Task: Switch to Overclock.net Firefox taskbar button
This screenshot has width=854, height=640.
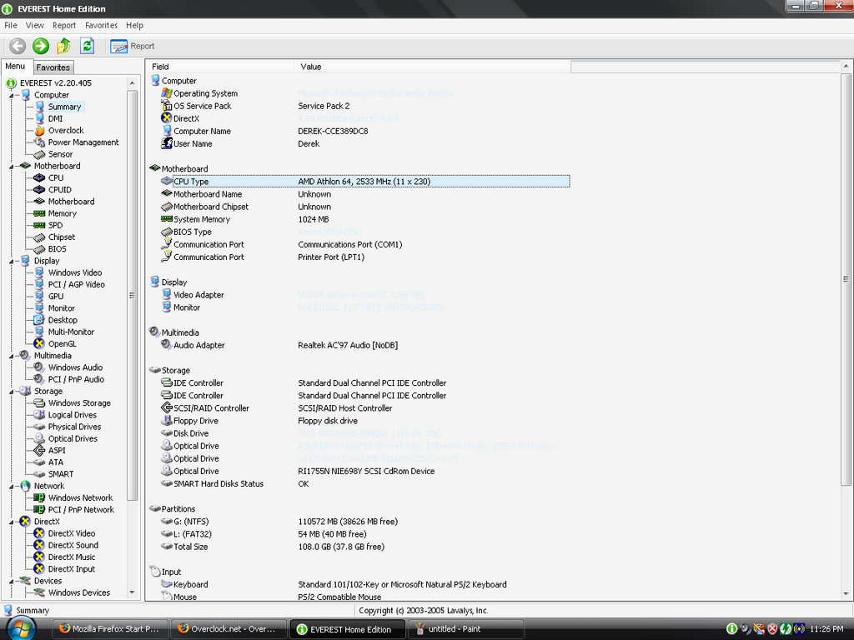Action: [228, 629]
